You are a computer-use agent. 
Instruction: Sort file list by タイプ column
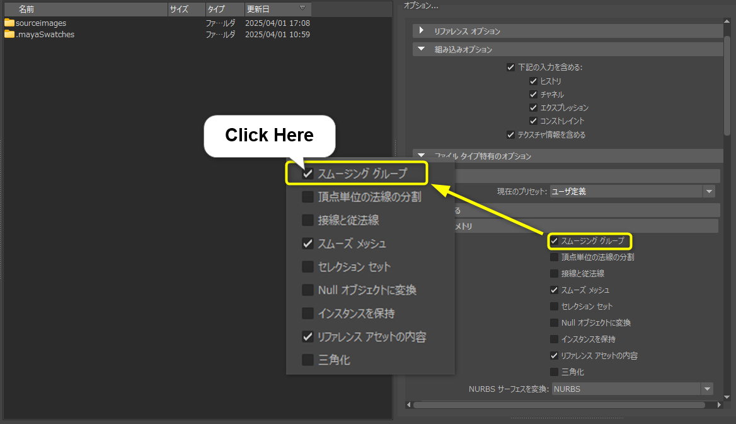pyautogui.click(x=226, y=9)
